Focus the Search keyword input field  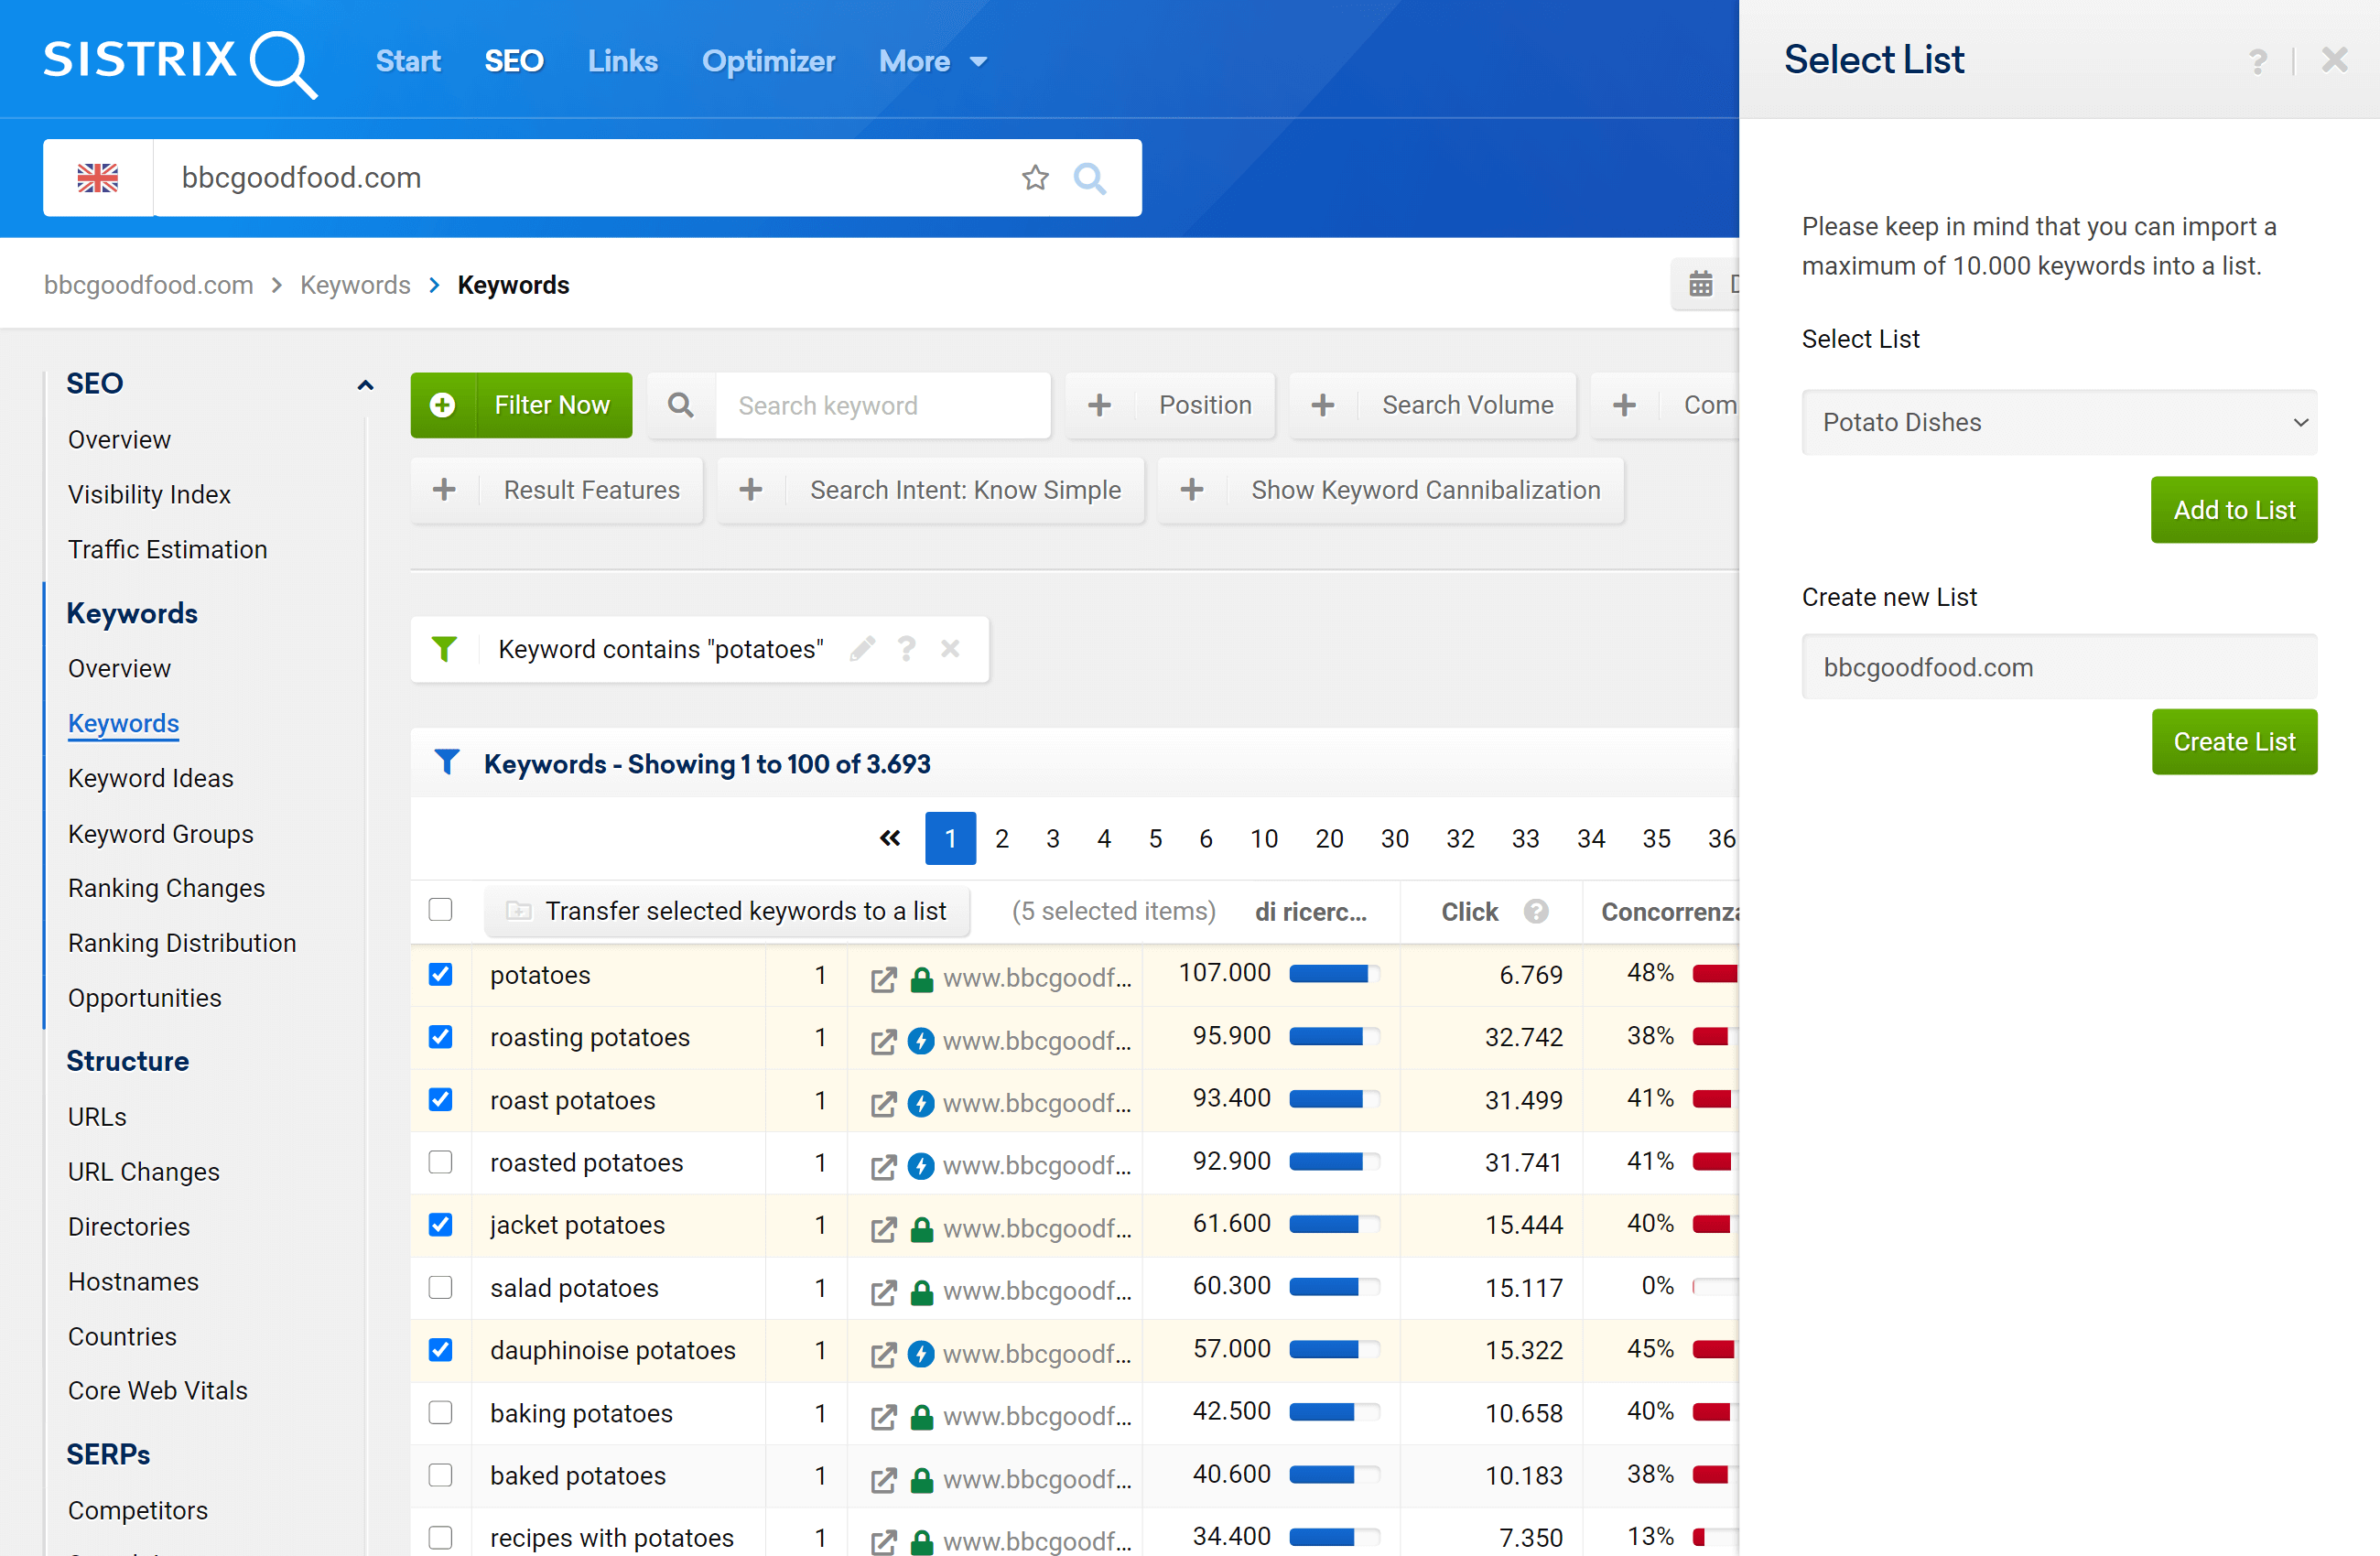(883, 405)
